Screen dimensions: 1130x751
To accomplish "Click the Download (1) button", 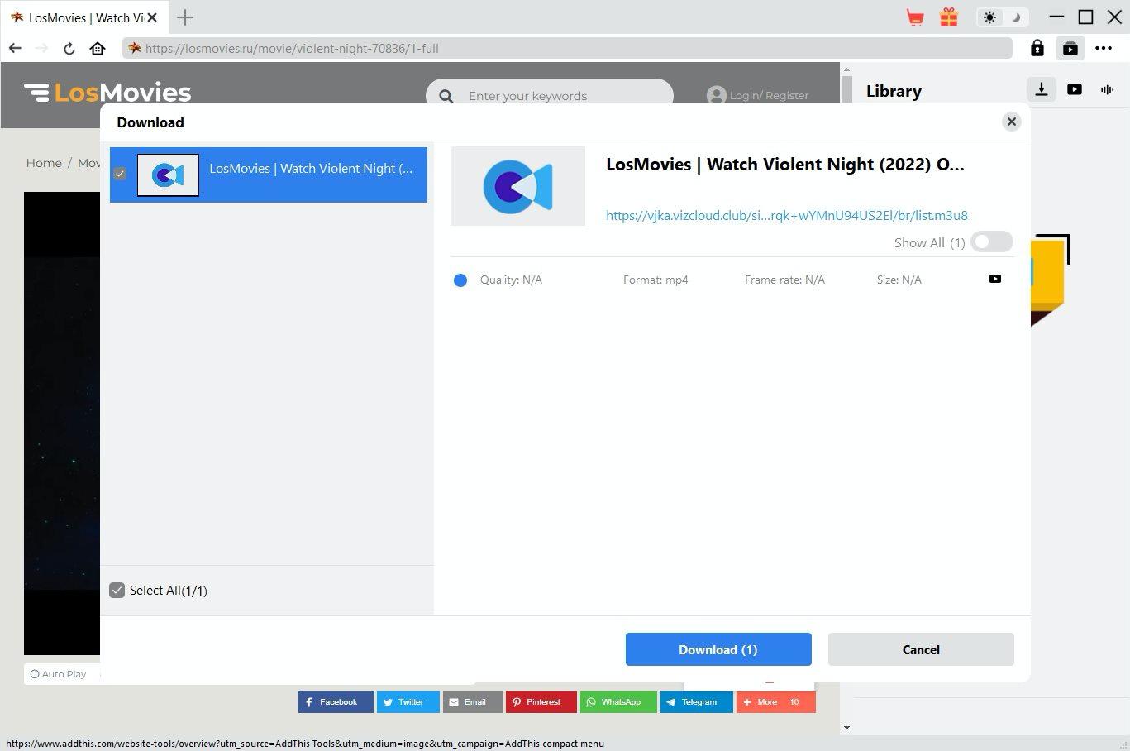I will point(718,649).
